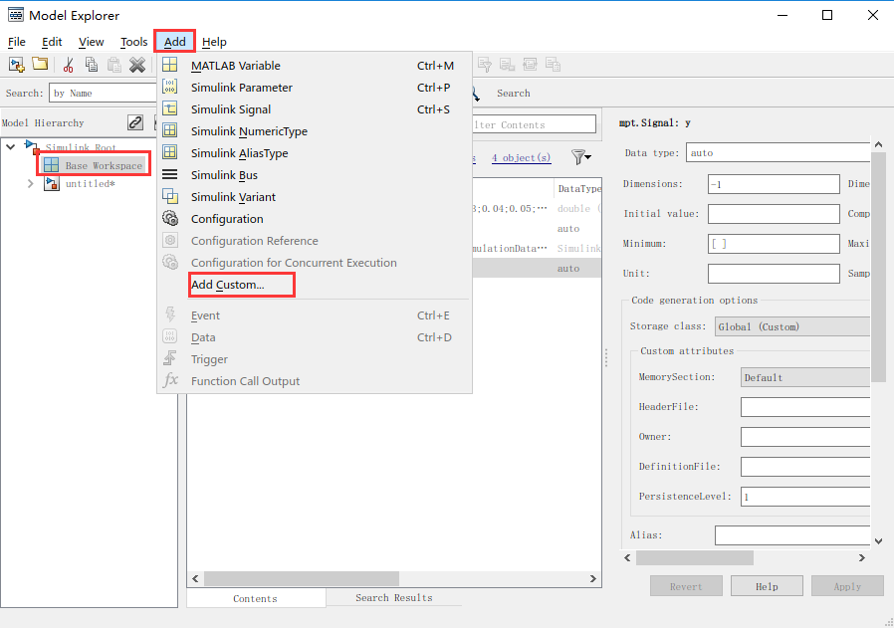Click the Delete X toolbar icon
This screenshot has width=894, height=628.
(x=136, y=65)
